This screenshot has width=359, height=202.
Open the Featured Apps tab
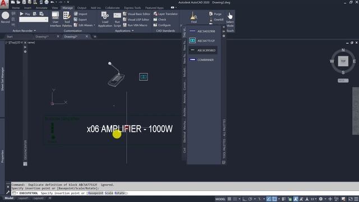pos(154,8)
